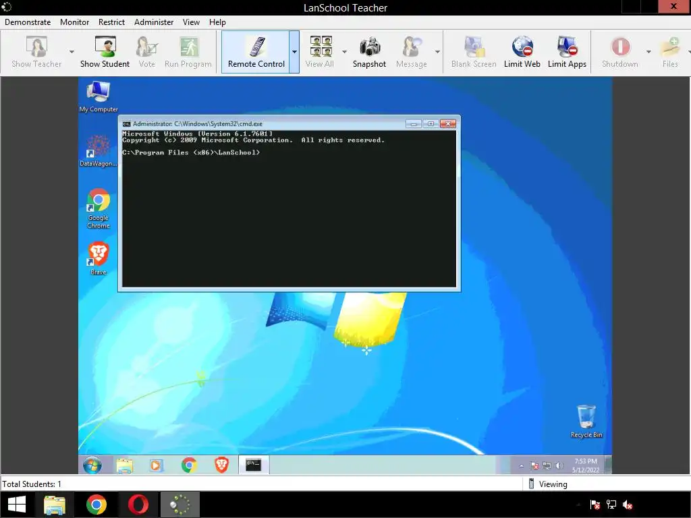Expand the Shutdown dropdown arrow
Screen dimensions: 691x518
click(x=648, y=52)
